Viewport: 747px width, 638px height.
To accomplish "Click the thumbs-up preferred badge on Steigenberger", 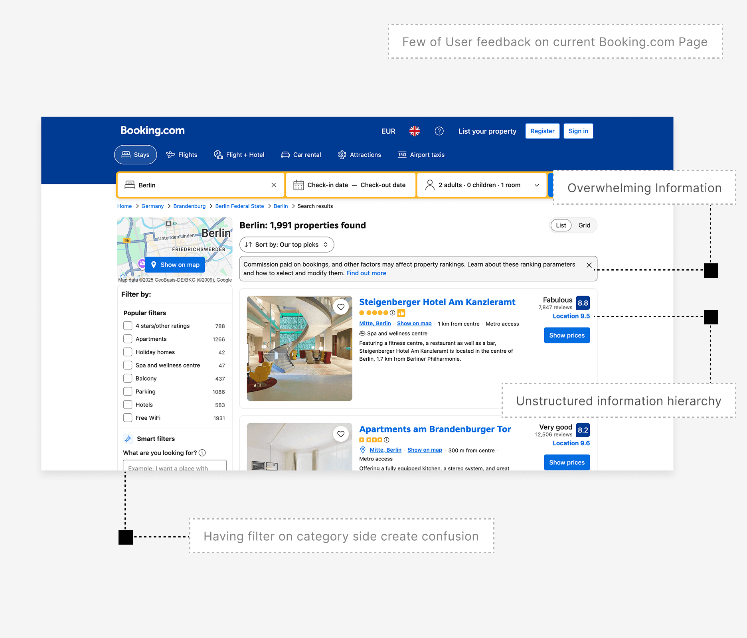I will 401,313.
